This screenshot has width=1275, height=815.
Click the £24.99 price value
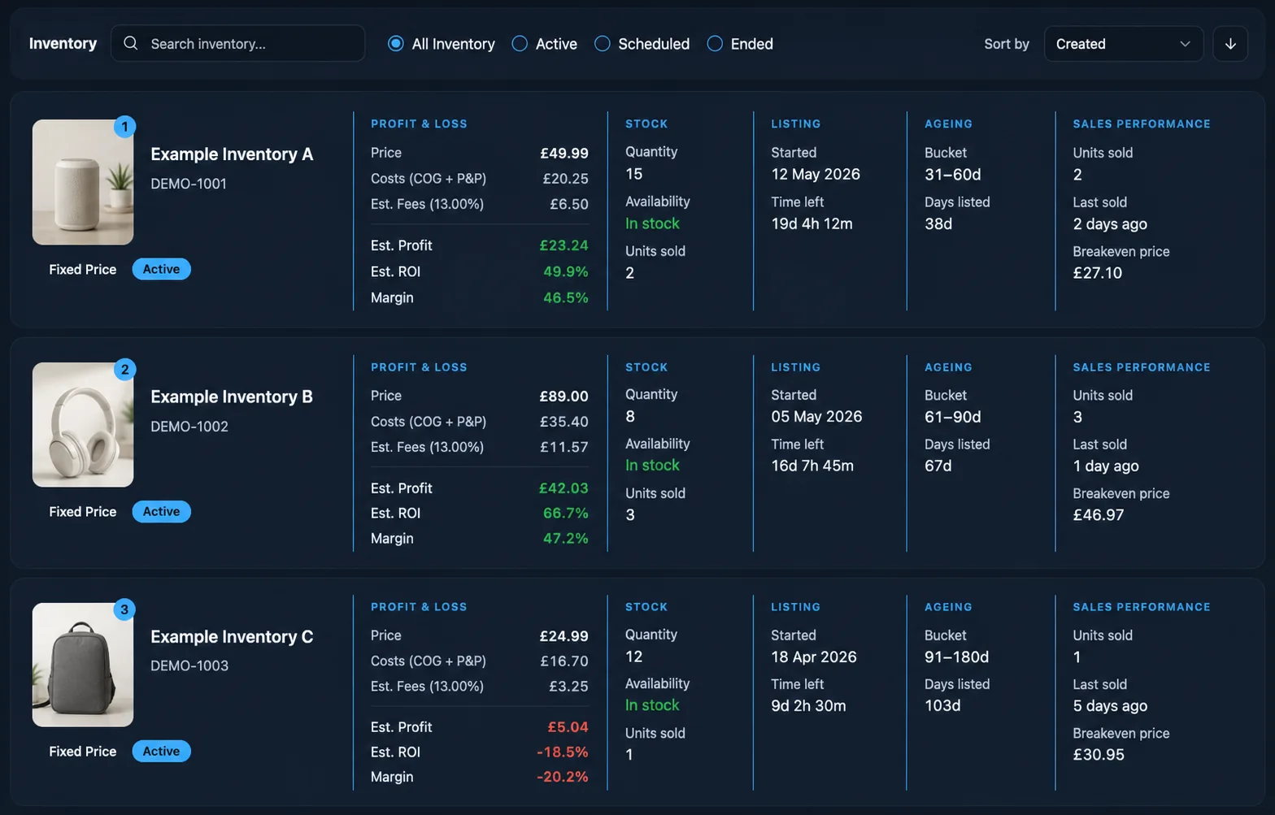click(564, 635)
